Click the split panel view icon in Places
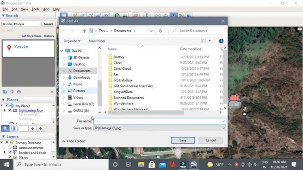 (x=13, y=128)
